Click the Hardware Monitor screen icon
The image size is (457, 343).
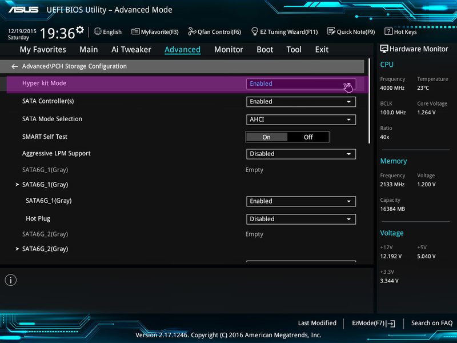click(384, 49)
